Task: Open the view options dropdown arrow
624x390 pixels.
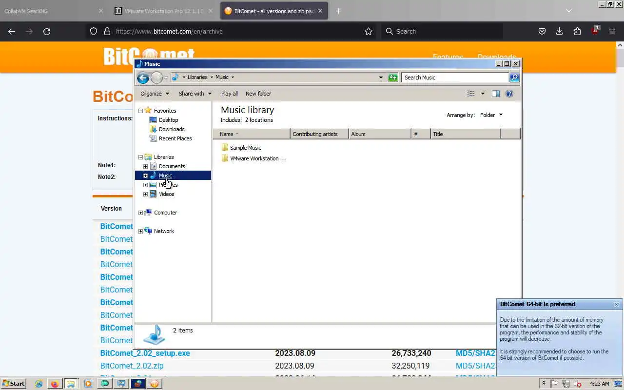Action: coord(483,94)
